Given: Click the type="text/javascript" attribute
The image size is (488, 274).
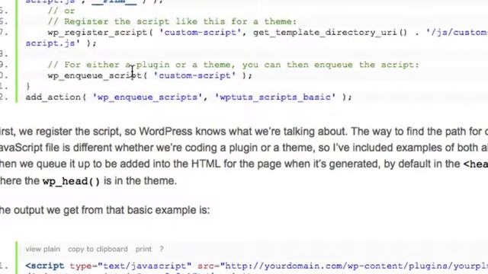Looking at the screenshot, I should (130, 266).
